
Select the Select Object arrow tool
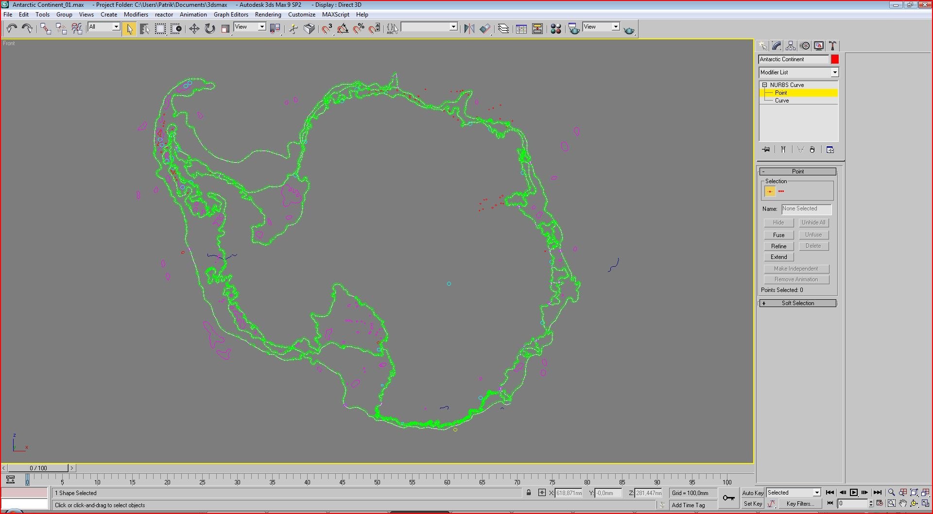click(129, 29)
